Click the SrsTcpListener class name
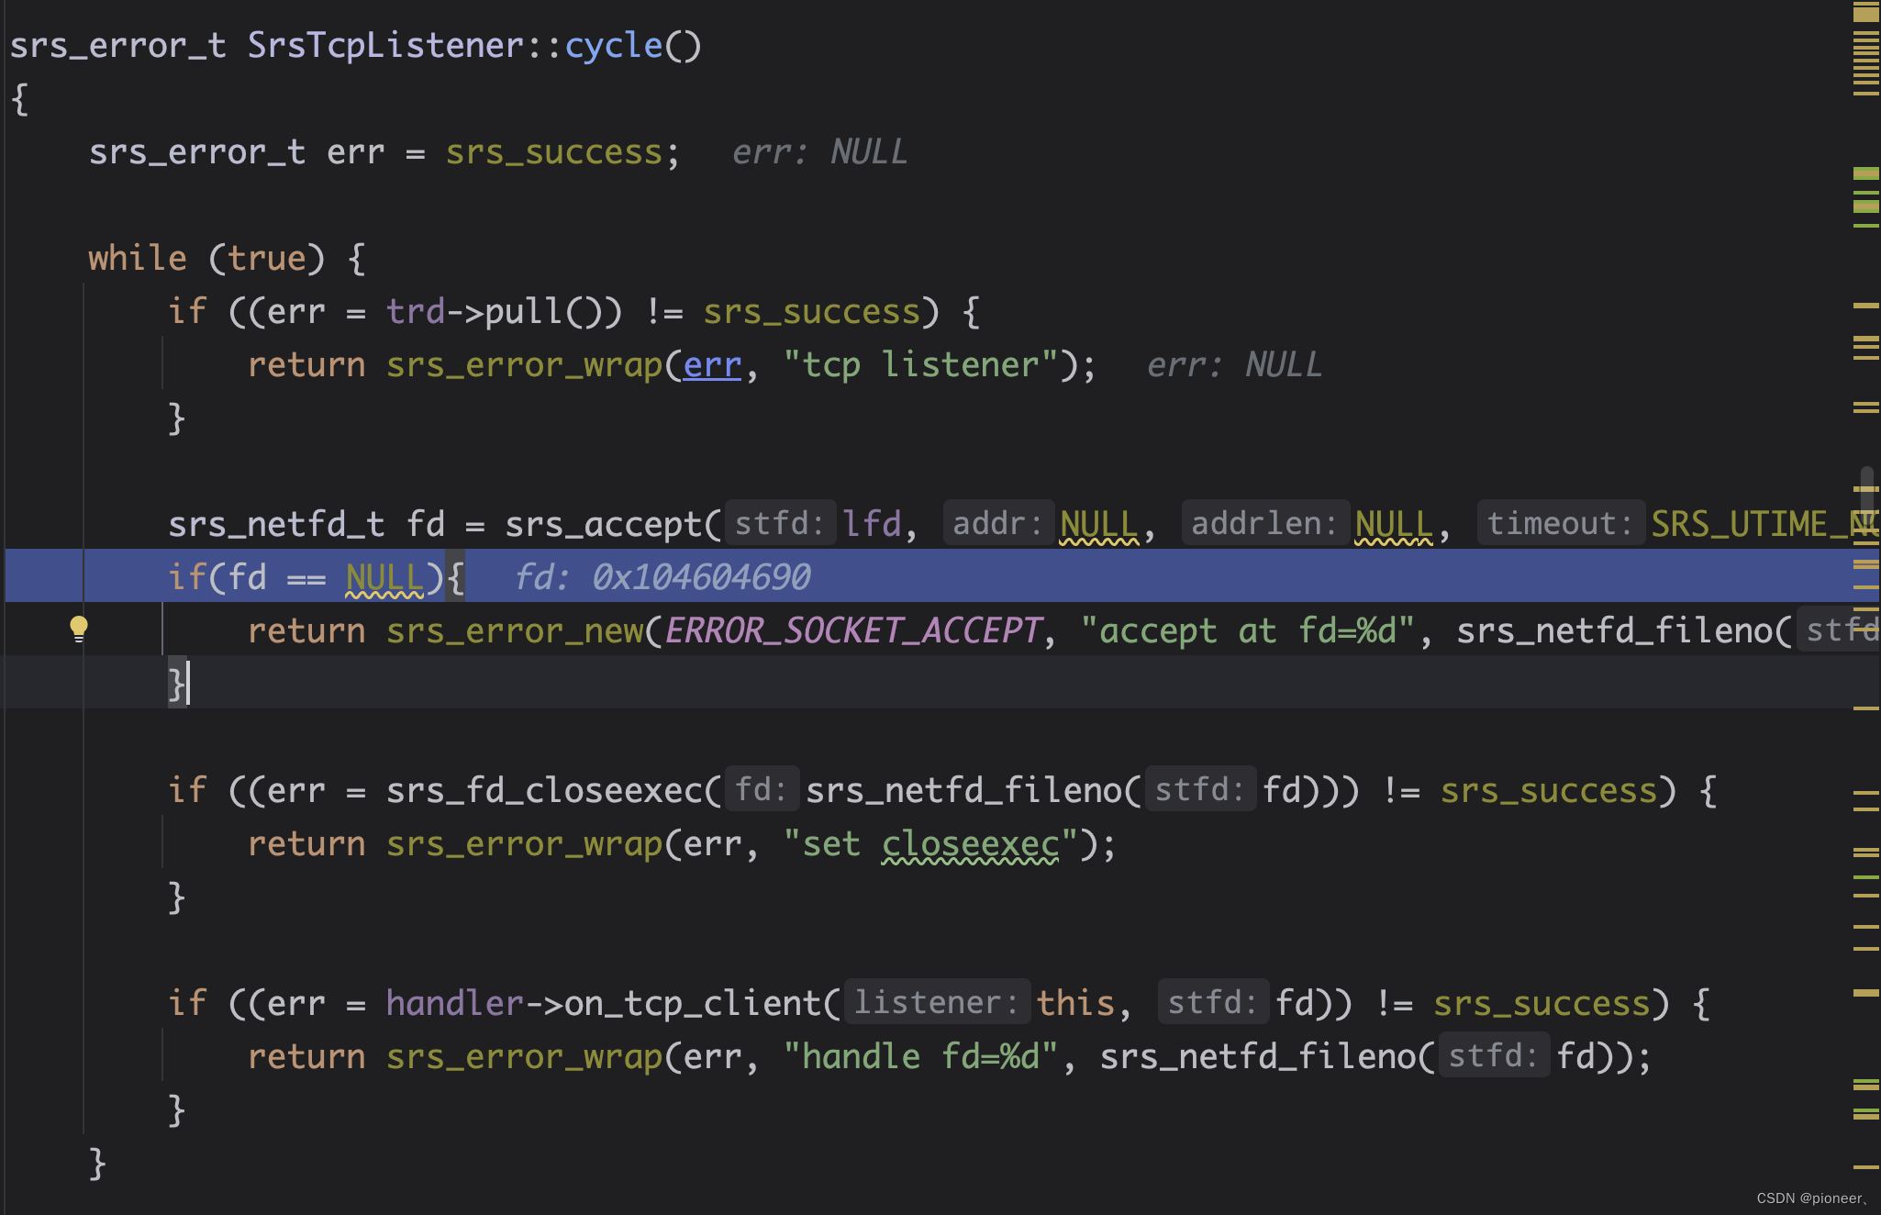The width and height of the screenshot is (1881, 1215). (385, 46)
